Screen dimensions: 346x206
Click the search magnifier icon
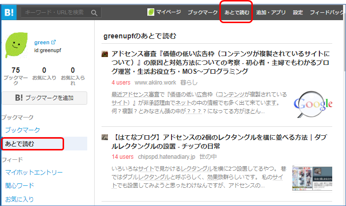point(94,13)
